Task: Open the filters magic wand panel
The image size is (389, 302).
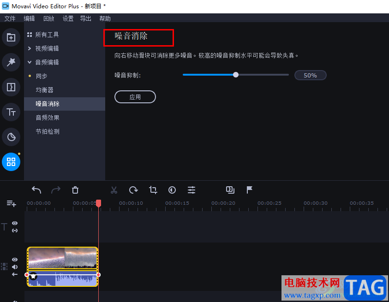Action: [x=11, y=62]
